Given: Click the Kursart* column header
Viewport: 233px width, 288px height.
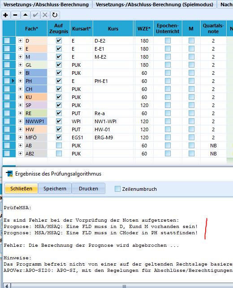Looking at the screenshot, I should 82,29.
